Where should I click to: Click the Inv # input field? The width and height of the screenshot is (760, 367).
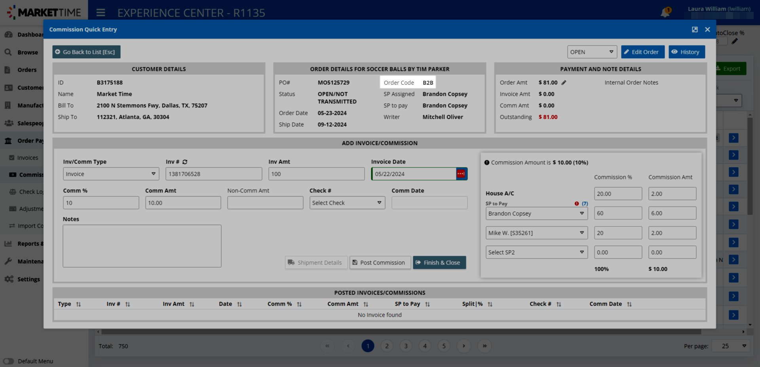[x=214, y=174]
